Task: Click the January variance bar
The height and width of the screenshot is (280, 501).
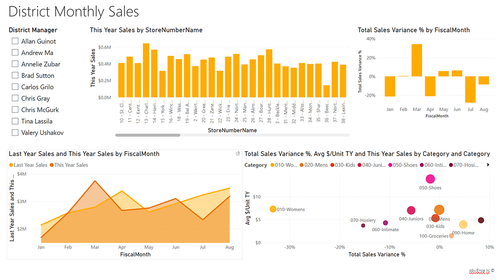Action: tap(390, 87)
